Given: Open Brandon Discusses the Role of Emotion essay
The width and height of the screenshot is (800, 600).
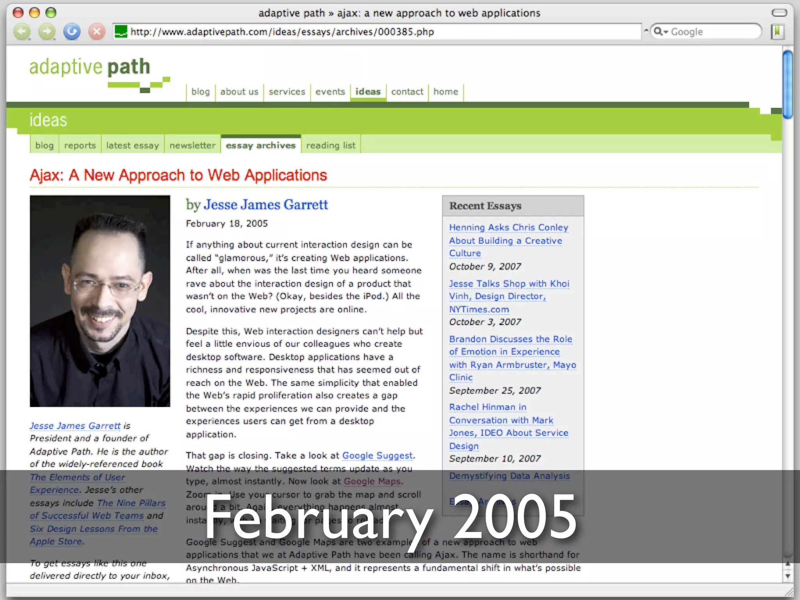Looking at the screenshot, I should click(x=512, y=358).
